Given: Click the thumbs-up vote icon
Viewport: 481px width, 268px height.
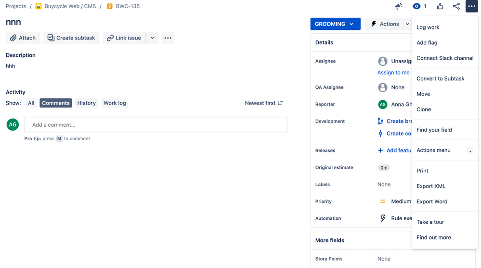Looking at the screenshot, I should 440,6.
